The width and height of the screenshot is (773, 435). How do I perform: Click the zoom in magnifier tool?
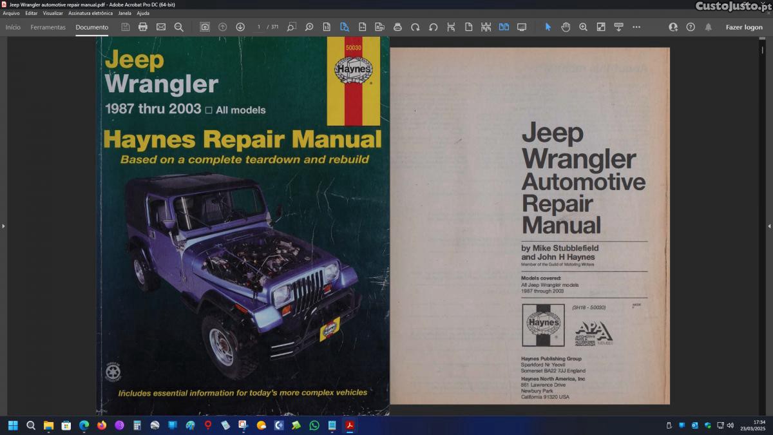click(x=584, y=27)
